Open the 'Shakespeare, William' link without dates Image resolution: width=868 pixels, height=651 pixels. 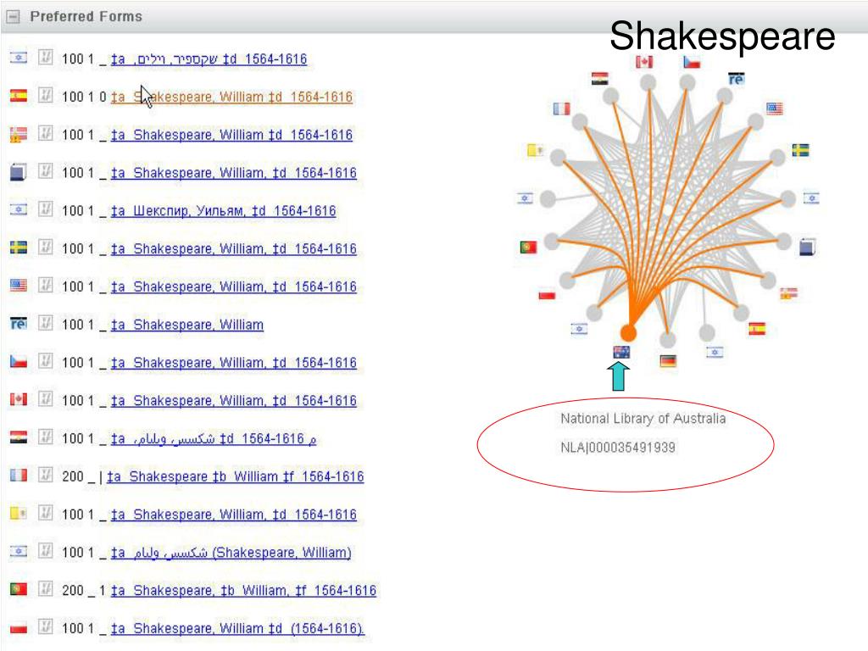(x=186, y=325)
